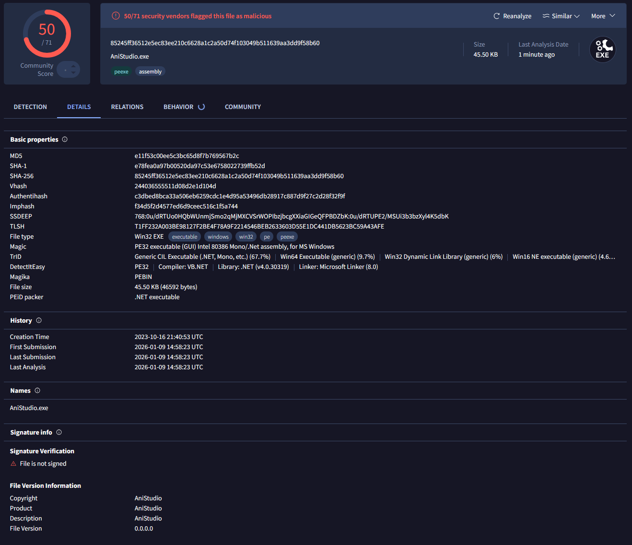
Task: Click Compiler: VB.NET in DetectItEasy row
Action: pyautogui.click(x=183, y=267)
